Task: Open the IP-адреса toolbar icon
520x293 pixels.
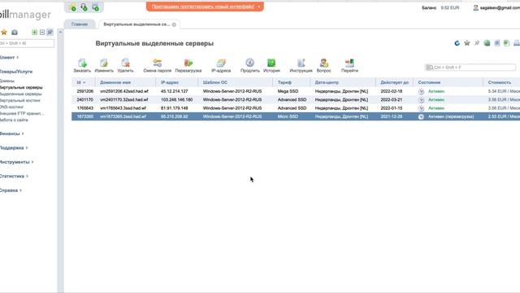Action: [x=221, y=63]
